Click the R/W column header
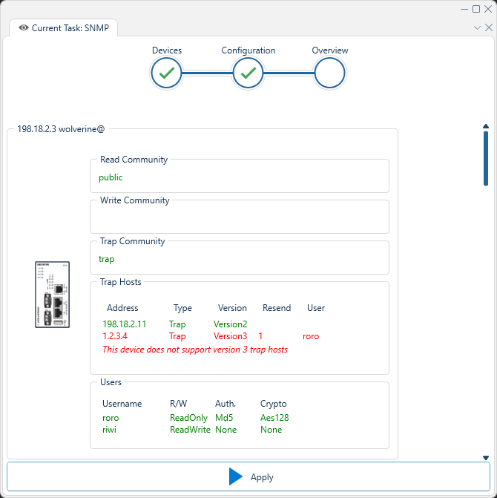497x498 pixels. 178,403
